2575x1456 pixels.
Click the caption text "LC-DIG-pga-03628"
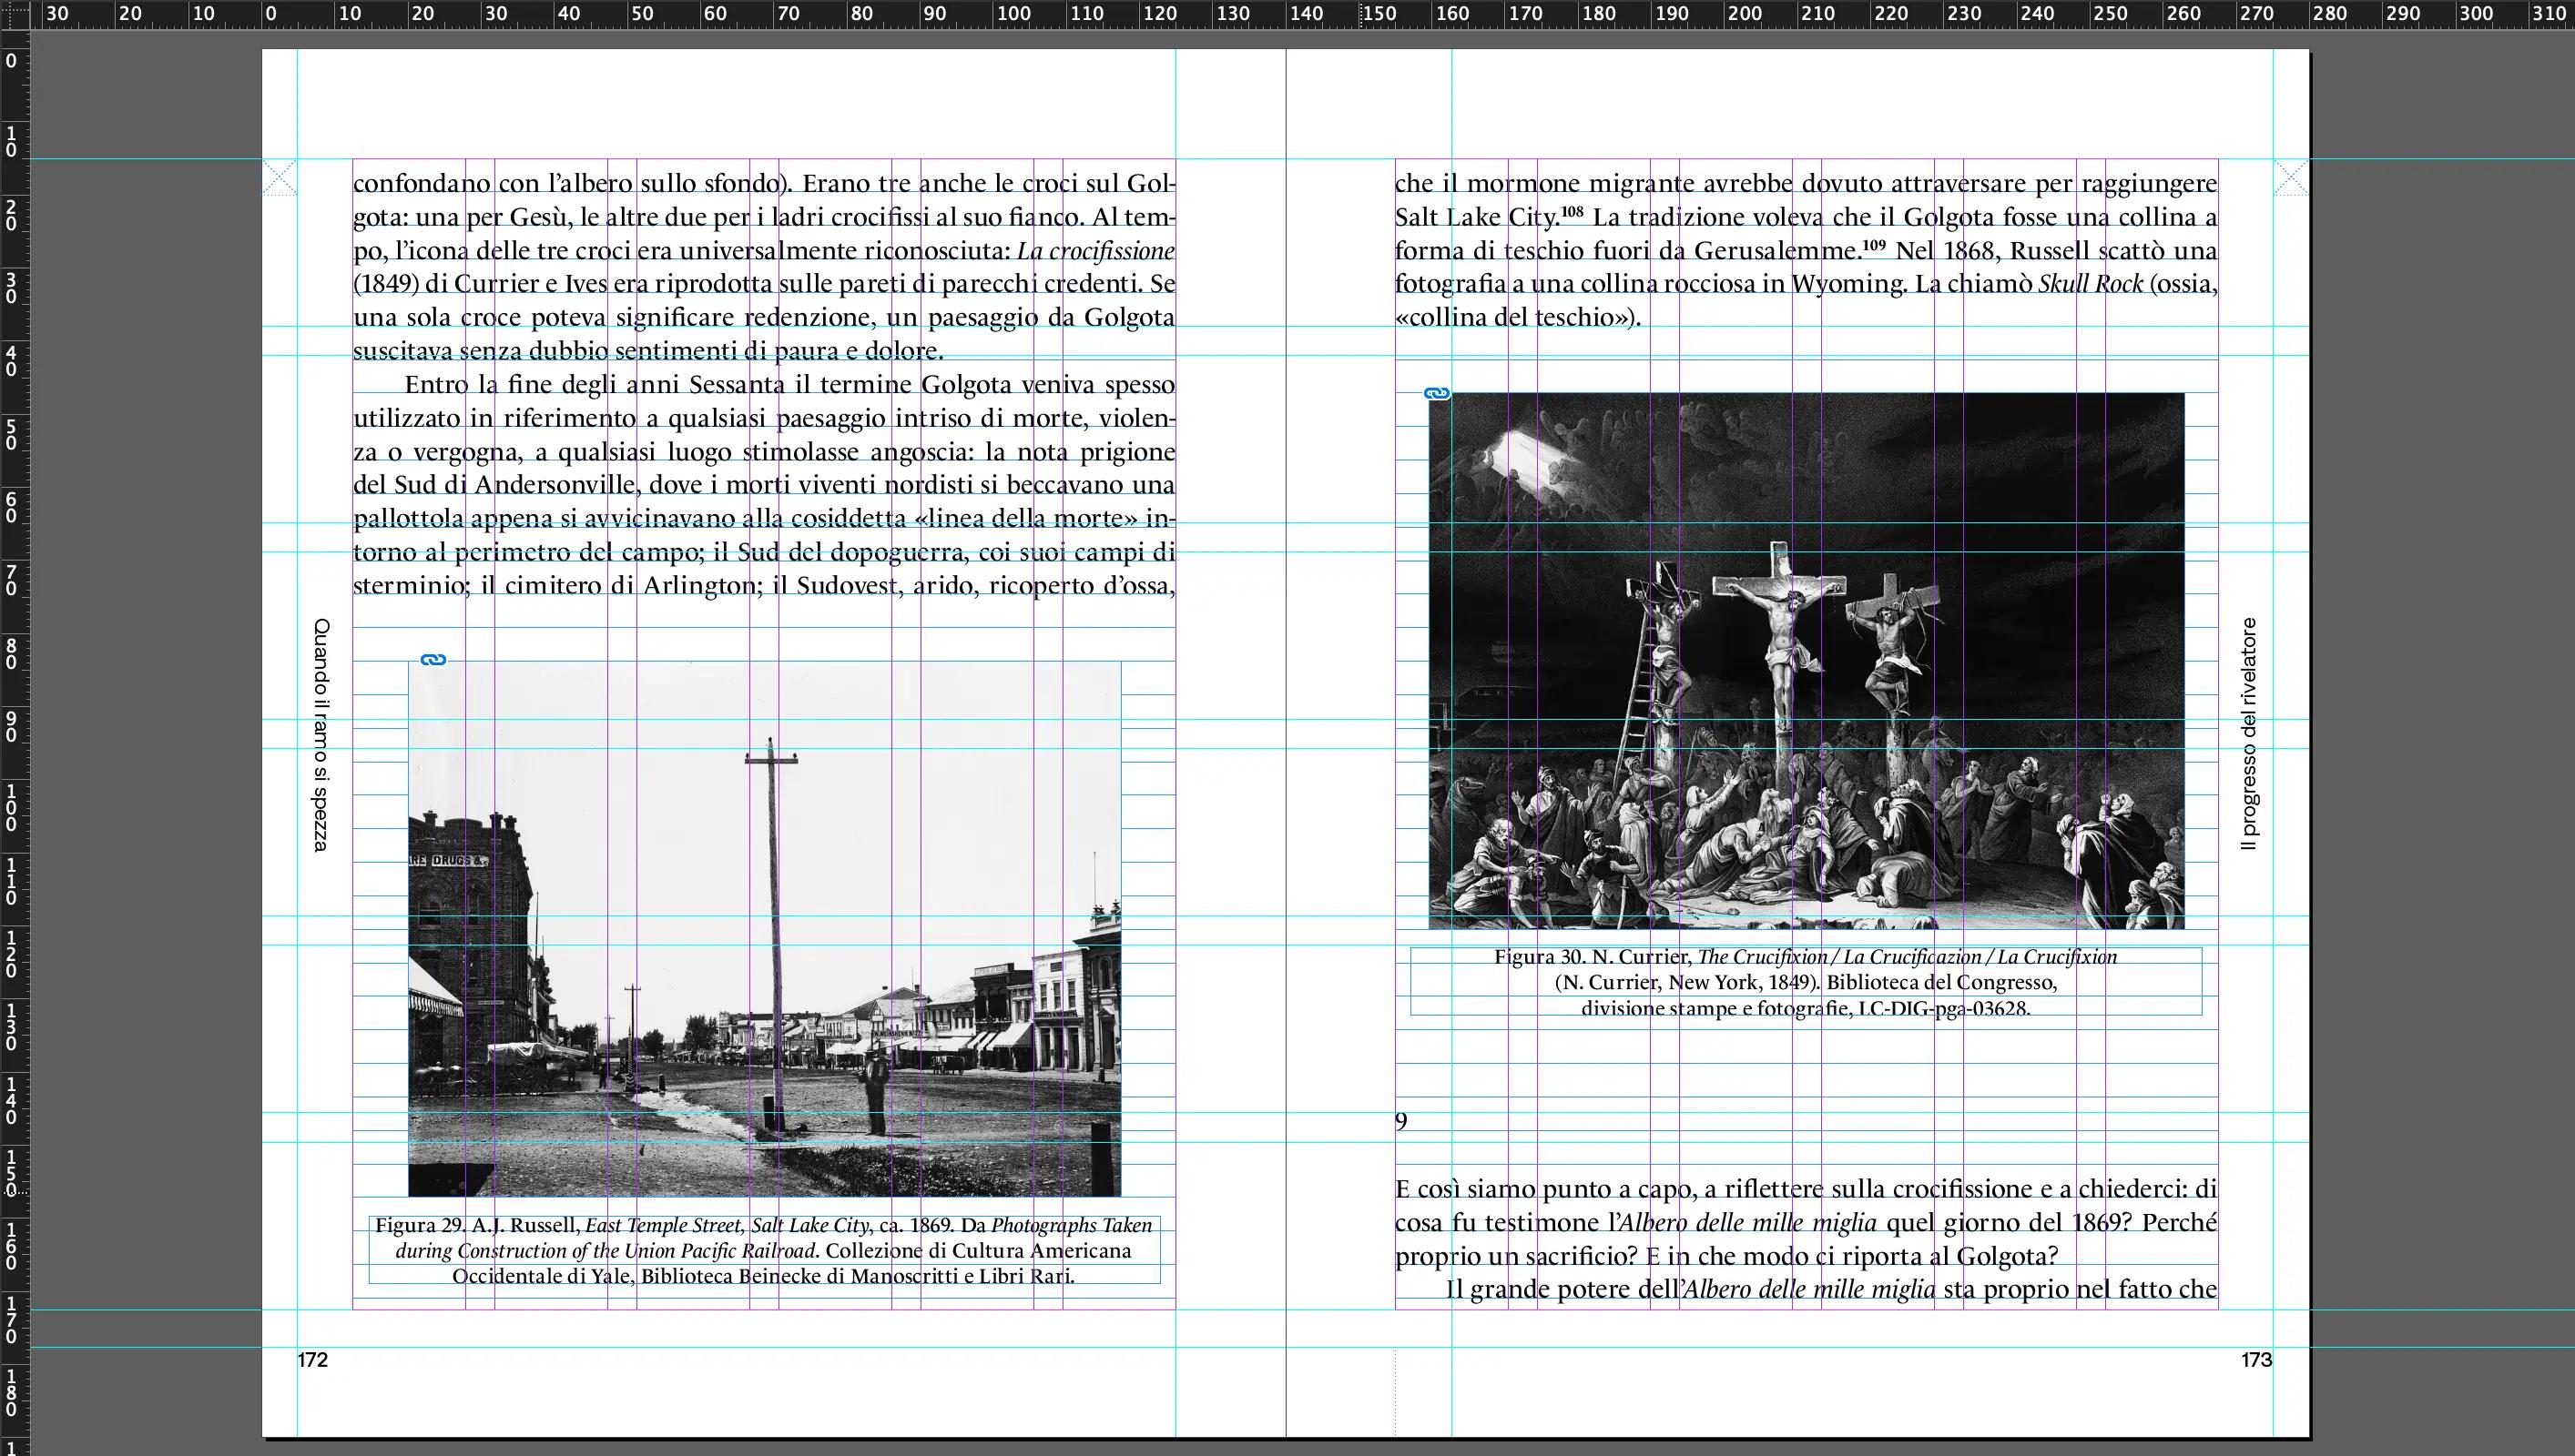pyautogui.click(x=1943, y=1008)
